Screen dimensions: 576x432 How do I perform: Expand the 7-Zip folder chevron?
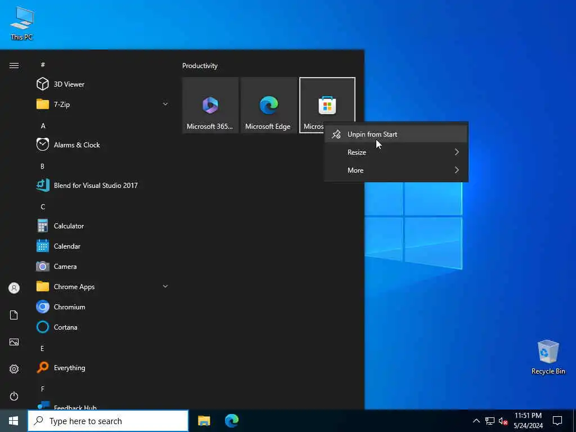click(165, 104)
